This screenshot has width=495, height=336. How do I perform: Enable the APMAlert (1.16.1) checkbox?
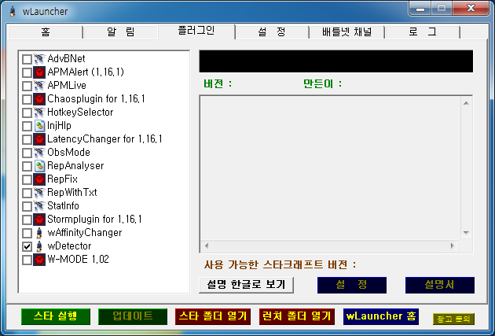click(x=27, y=72)
